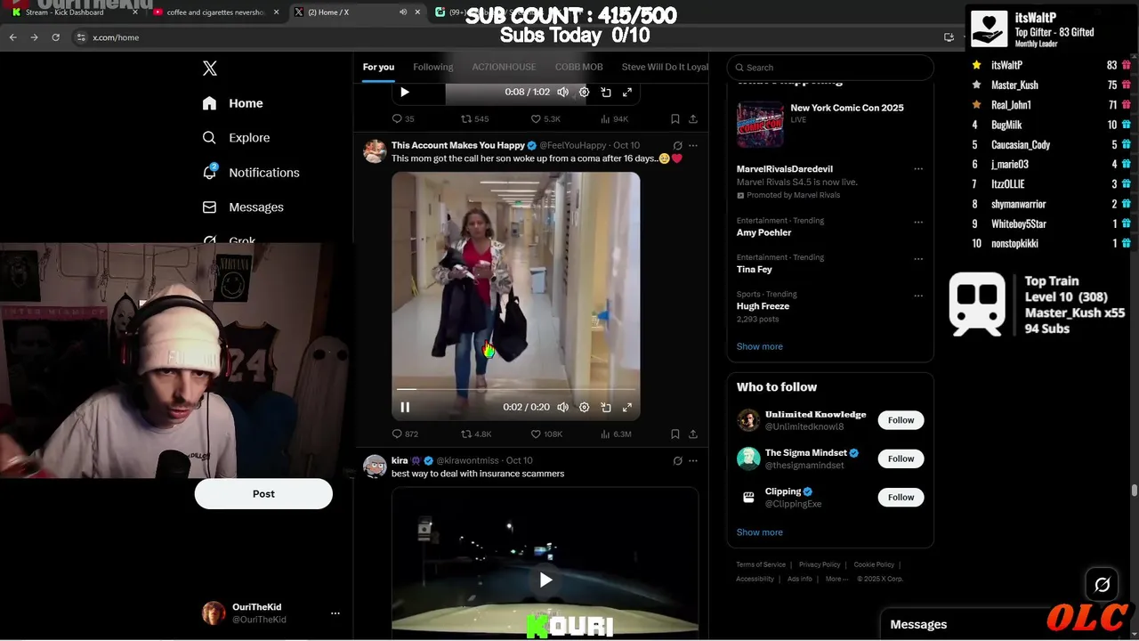Repost the post with 545 reposts
This screenshot has height=641, width=1139.
(474, 119)
